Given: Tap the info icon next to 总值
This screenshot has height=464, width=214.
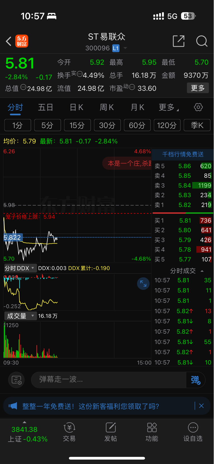Looking at the screenshot, I should pos(23,88).
